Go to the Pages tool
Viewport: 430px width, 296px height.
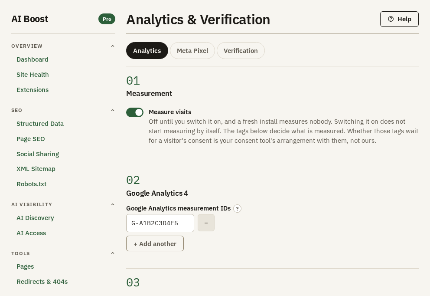(x=25, y=266)
